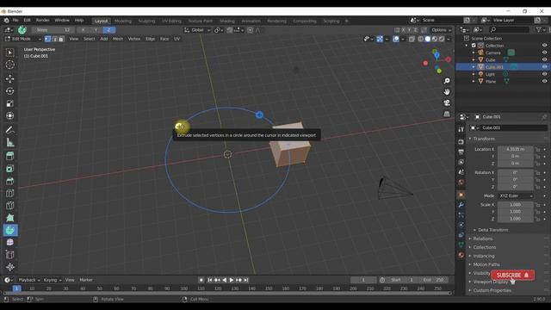Toggle visibility of Cube.001 in outliner
This screenshot has width=551, height=310.
point(544,67)
